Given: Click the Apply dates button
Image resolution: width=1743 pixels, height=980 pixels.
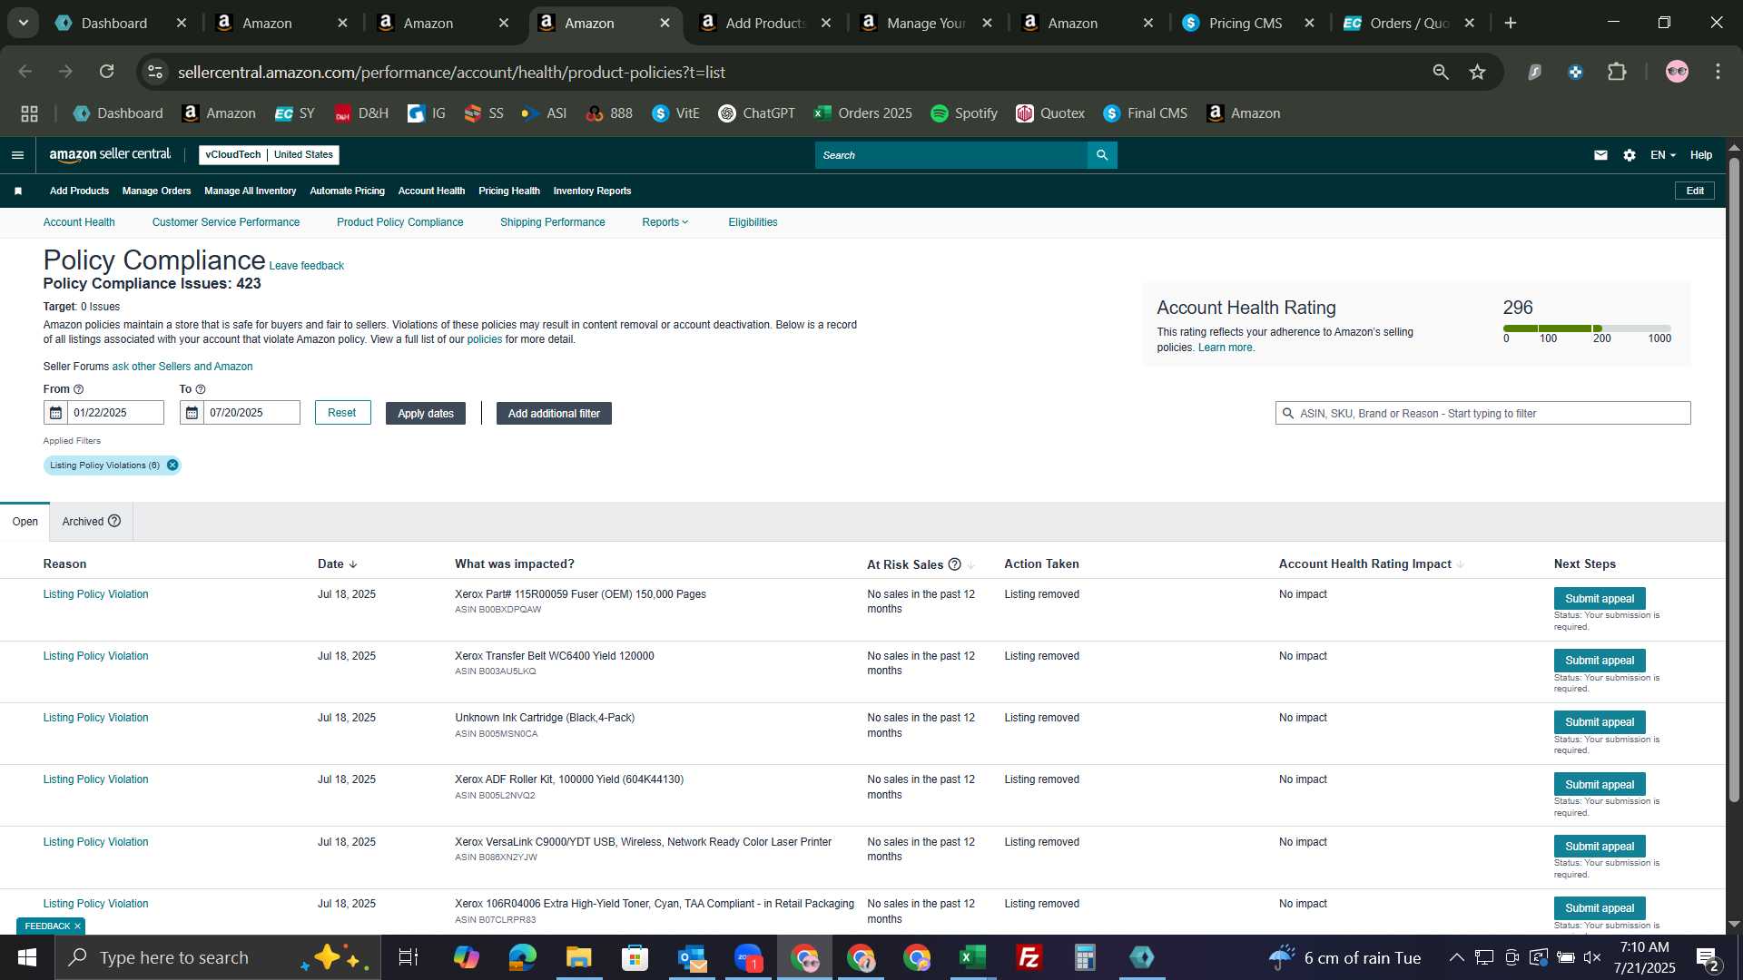Looking at the screenshot, I should pyautogui.click(x=426, y=413).
